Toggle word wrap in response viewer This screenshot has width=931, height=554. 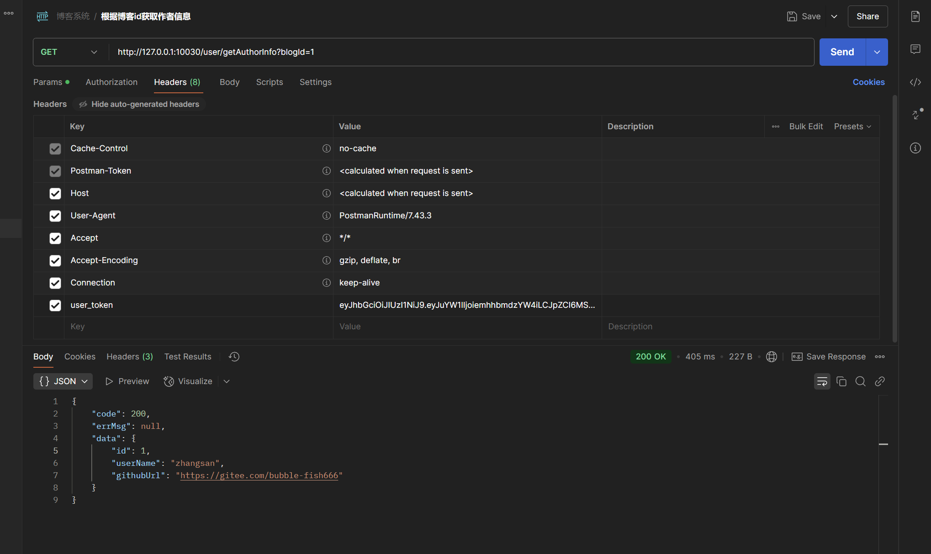pos(822,381)
